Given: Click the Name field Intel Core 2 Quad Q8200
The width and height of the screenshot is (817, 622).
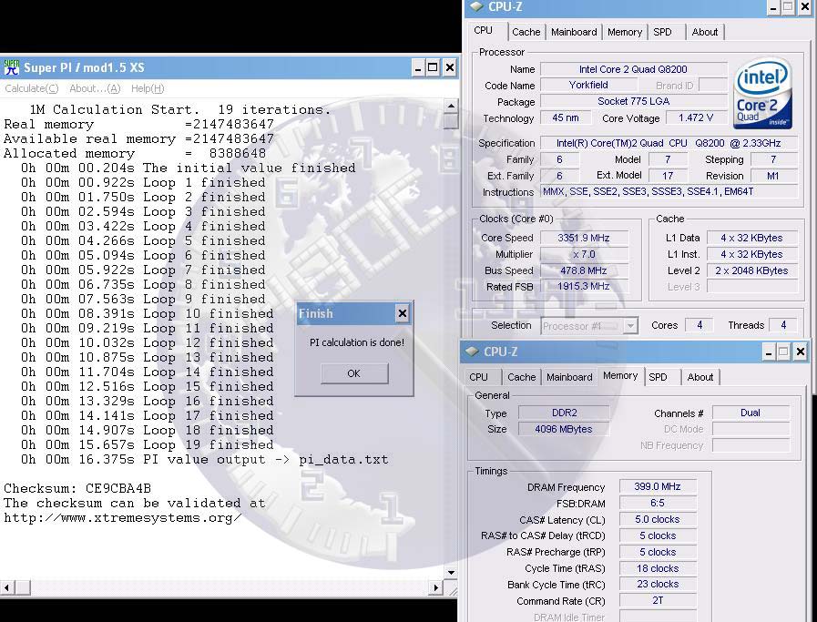Looking at the screenshot, I should [633, 69].
